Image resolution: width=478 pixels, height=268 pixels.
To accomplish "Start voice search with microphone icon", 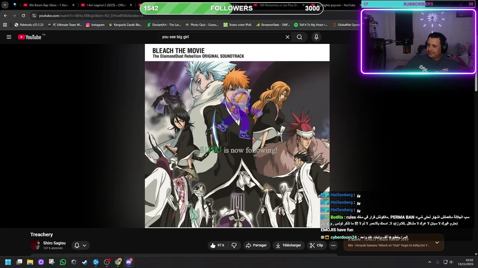I will click(316, 37).
